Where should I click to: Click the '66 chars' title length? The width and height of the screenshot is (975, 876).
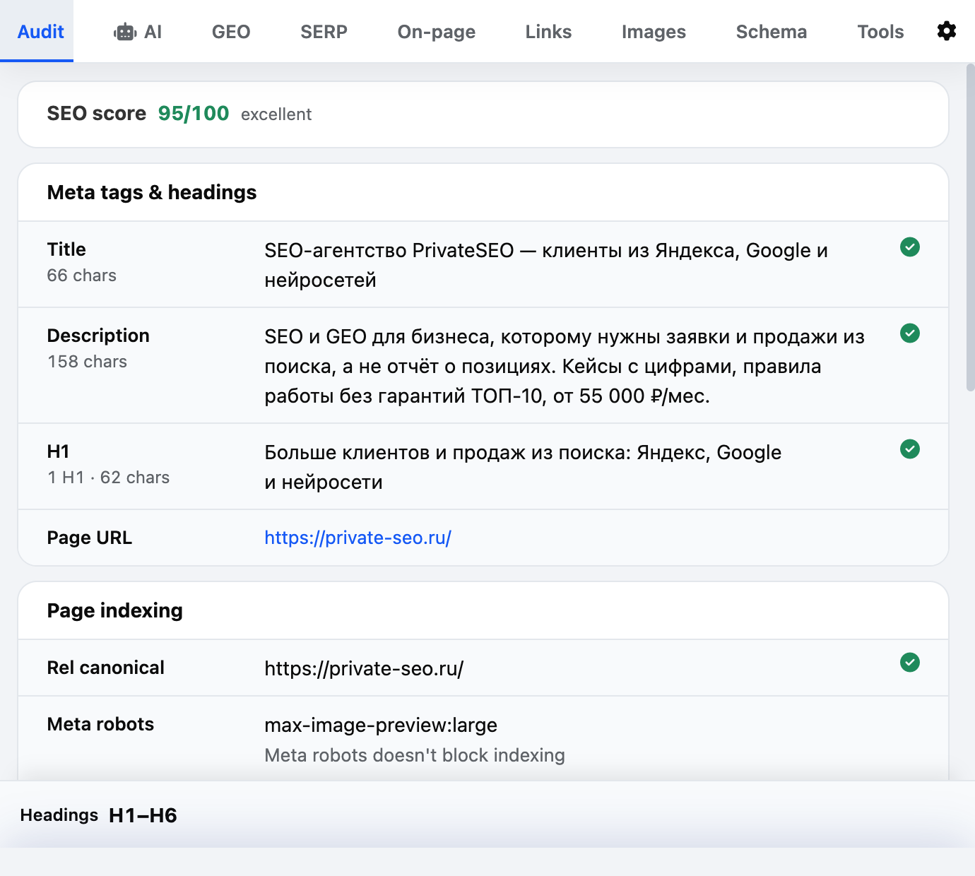[x=82, y=276]
